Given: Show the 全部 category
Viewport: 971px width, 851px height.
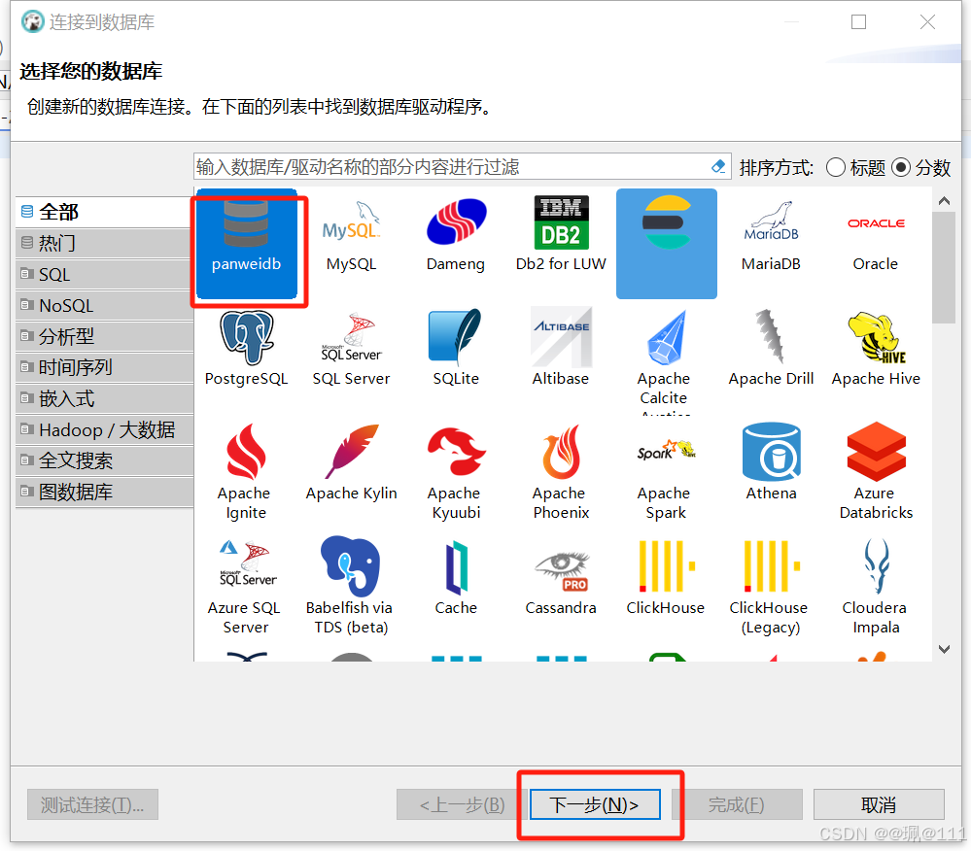Looking at the screenshot, I should (x=105, y=213).
